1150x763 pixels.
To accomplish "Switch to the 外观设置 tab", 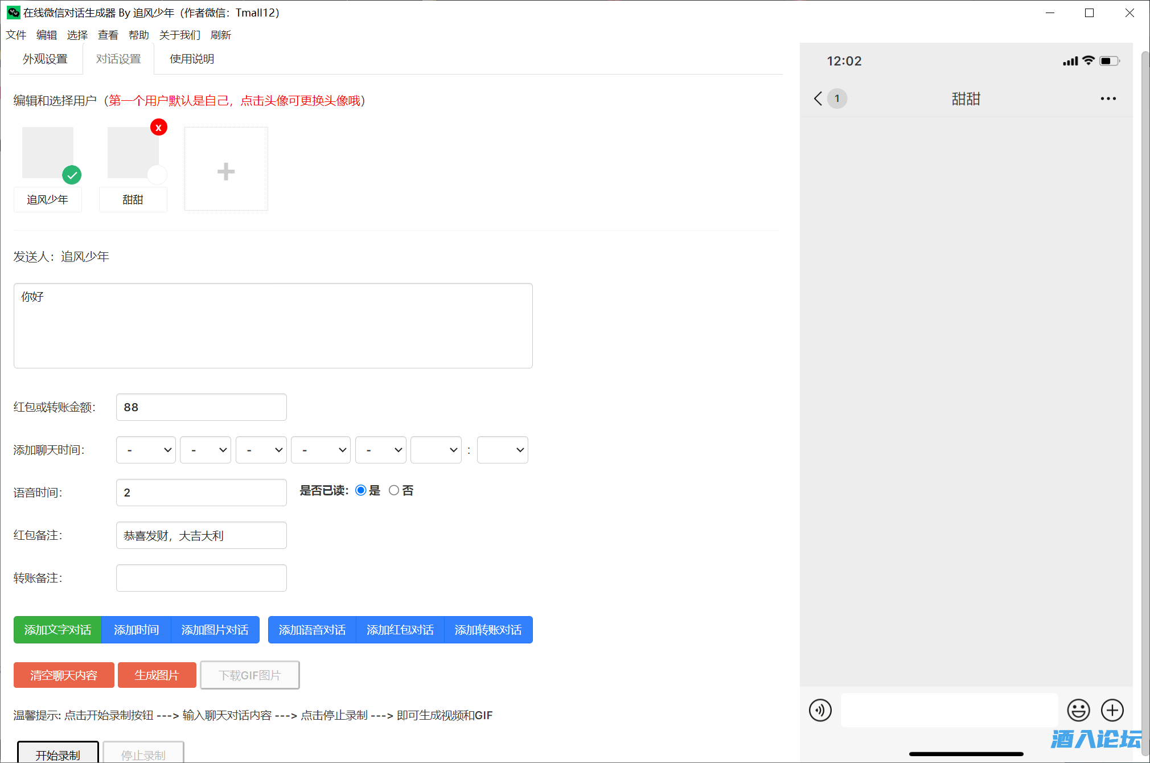I will point(46,59).
